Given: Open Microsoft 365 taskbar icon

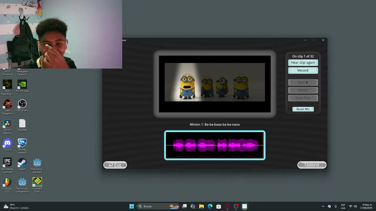Looking at the screenshot, I should 193,206.
